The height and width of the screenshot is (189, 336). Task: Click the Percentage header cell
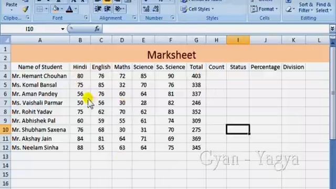pyautogui.click(x=265, y=67)
